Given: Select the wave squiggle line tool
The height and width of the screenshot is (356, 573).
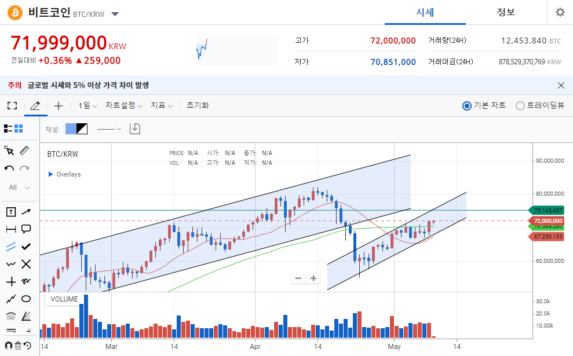Looking at the screenshot, I should point(11,264).
